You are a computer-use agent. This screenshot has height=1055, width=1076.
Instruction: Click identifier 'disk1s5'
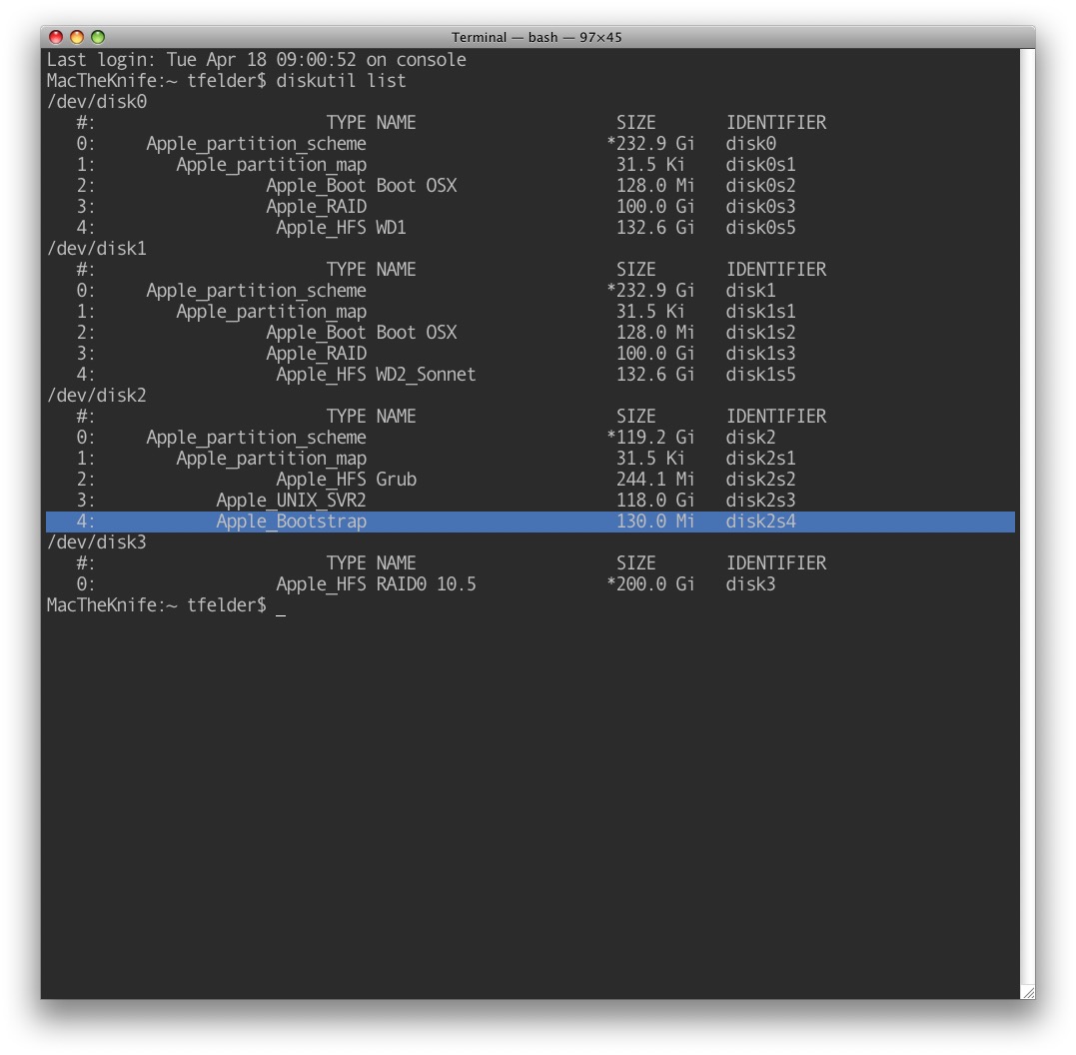pos(761,375)
